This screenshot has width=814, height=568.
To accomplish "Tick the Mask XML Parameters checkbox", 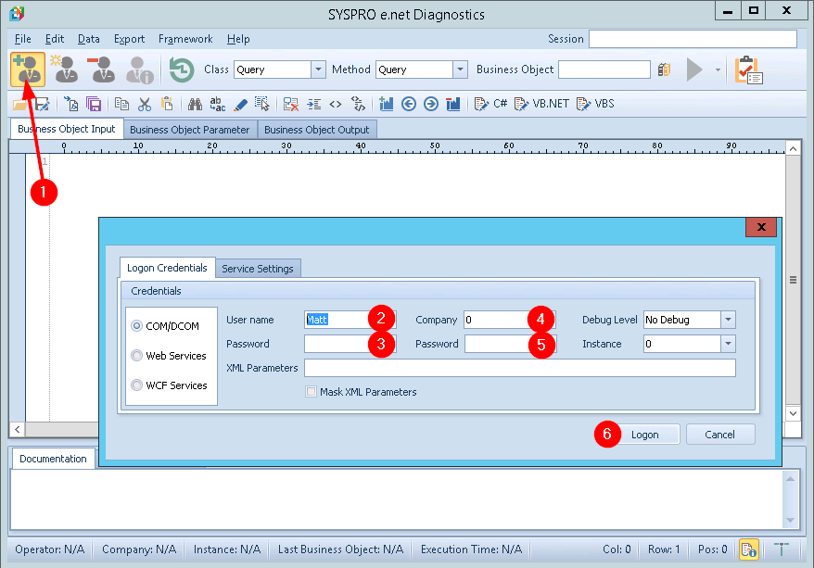I will [x=311, y=392].
